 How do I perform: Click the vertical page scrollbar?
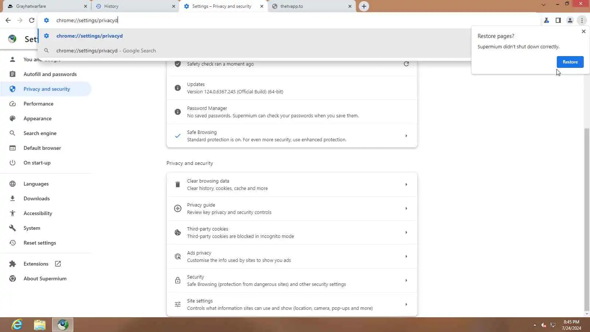click(x=587, y=219)
